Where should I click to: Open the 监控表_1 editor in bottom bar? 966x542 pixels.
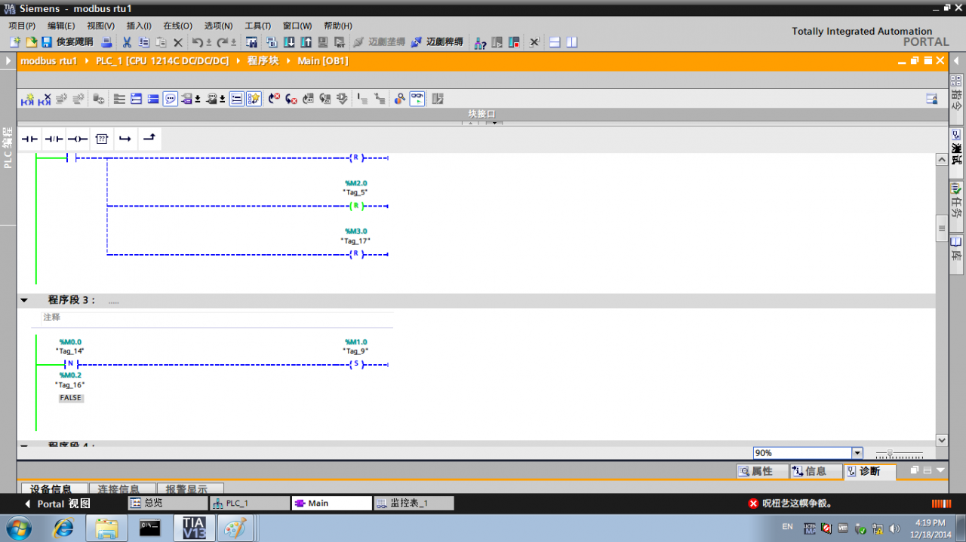(x=414, y=503)
